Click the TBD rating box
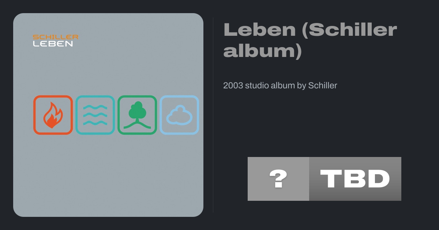This screenshot has height=230, width=439. pyautogui.click(x=355, y=179)
